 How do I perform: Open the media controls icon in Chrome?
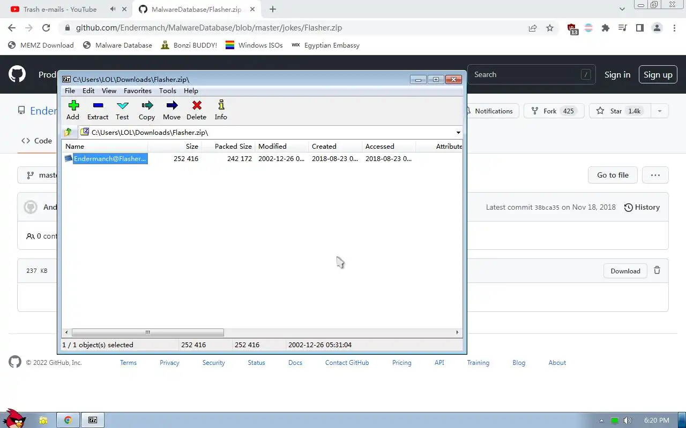[623, 28]
